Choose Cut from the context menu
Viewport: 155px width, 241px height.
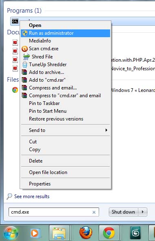point(66,142)
